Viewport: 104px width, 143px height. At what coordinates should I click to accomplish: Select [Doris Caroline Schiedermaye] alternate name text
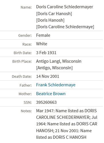click(x=65, y=27)
